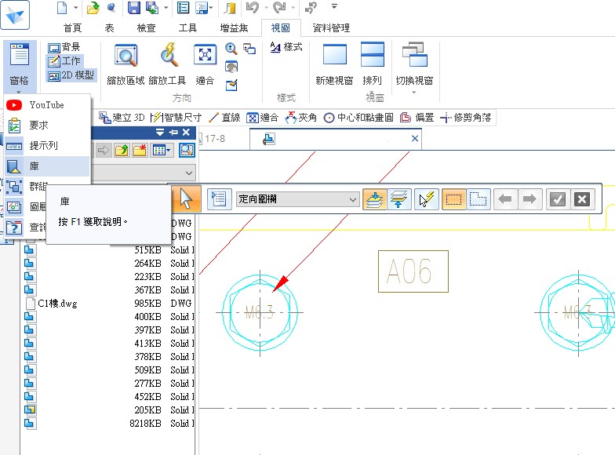The height and width of the screenshot is (455, 615).
Task: Toggle the 背景 sheet view
Action: pyautogui.click(x=64, y=47)
